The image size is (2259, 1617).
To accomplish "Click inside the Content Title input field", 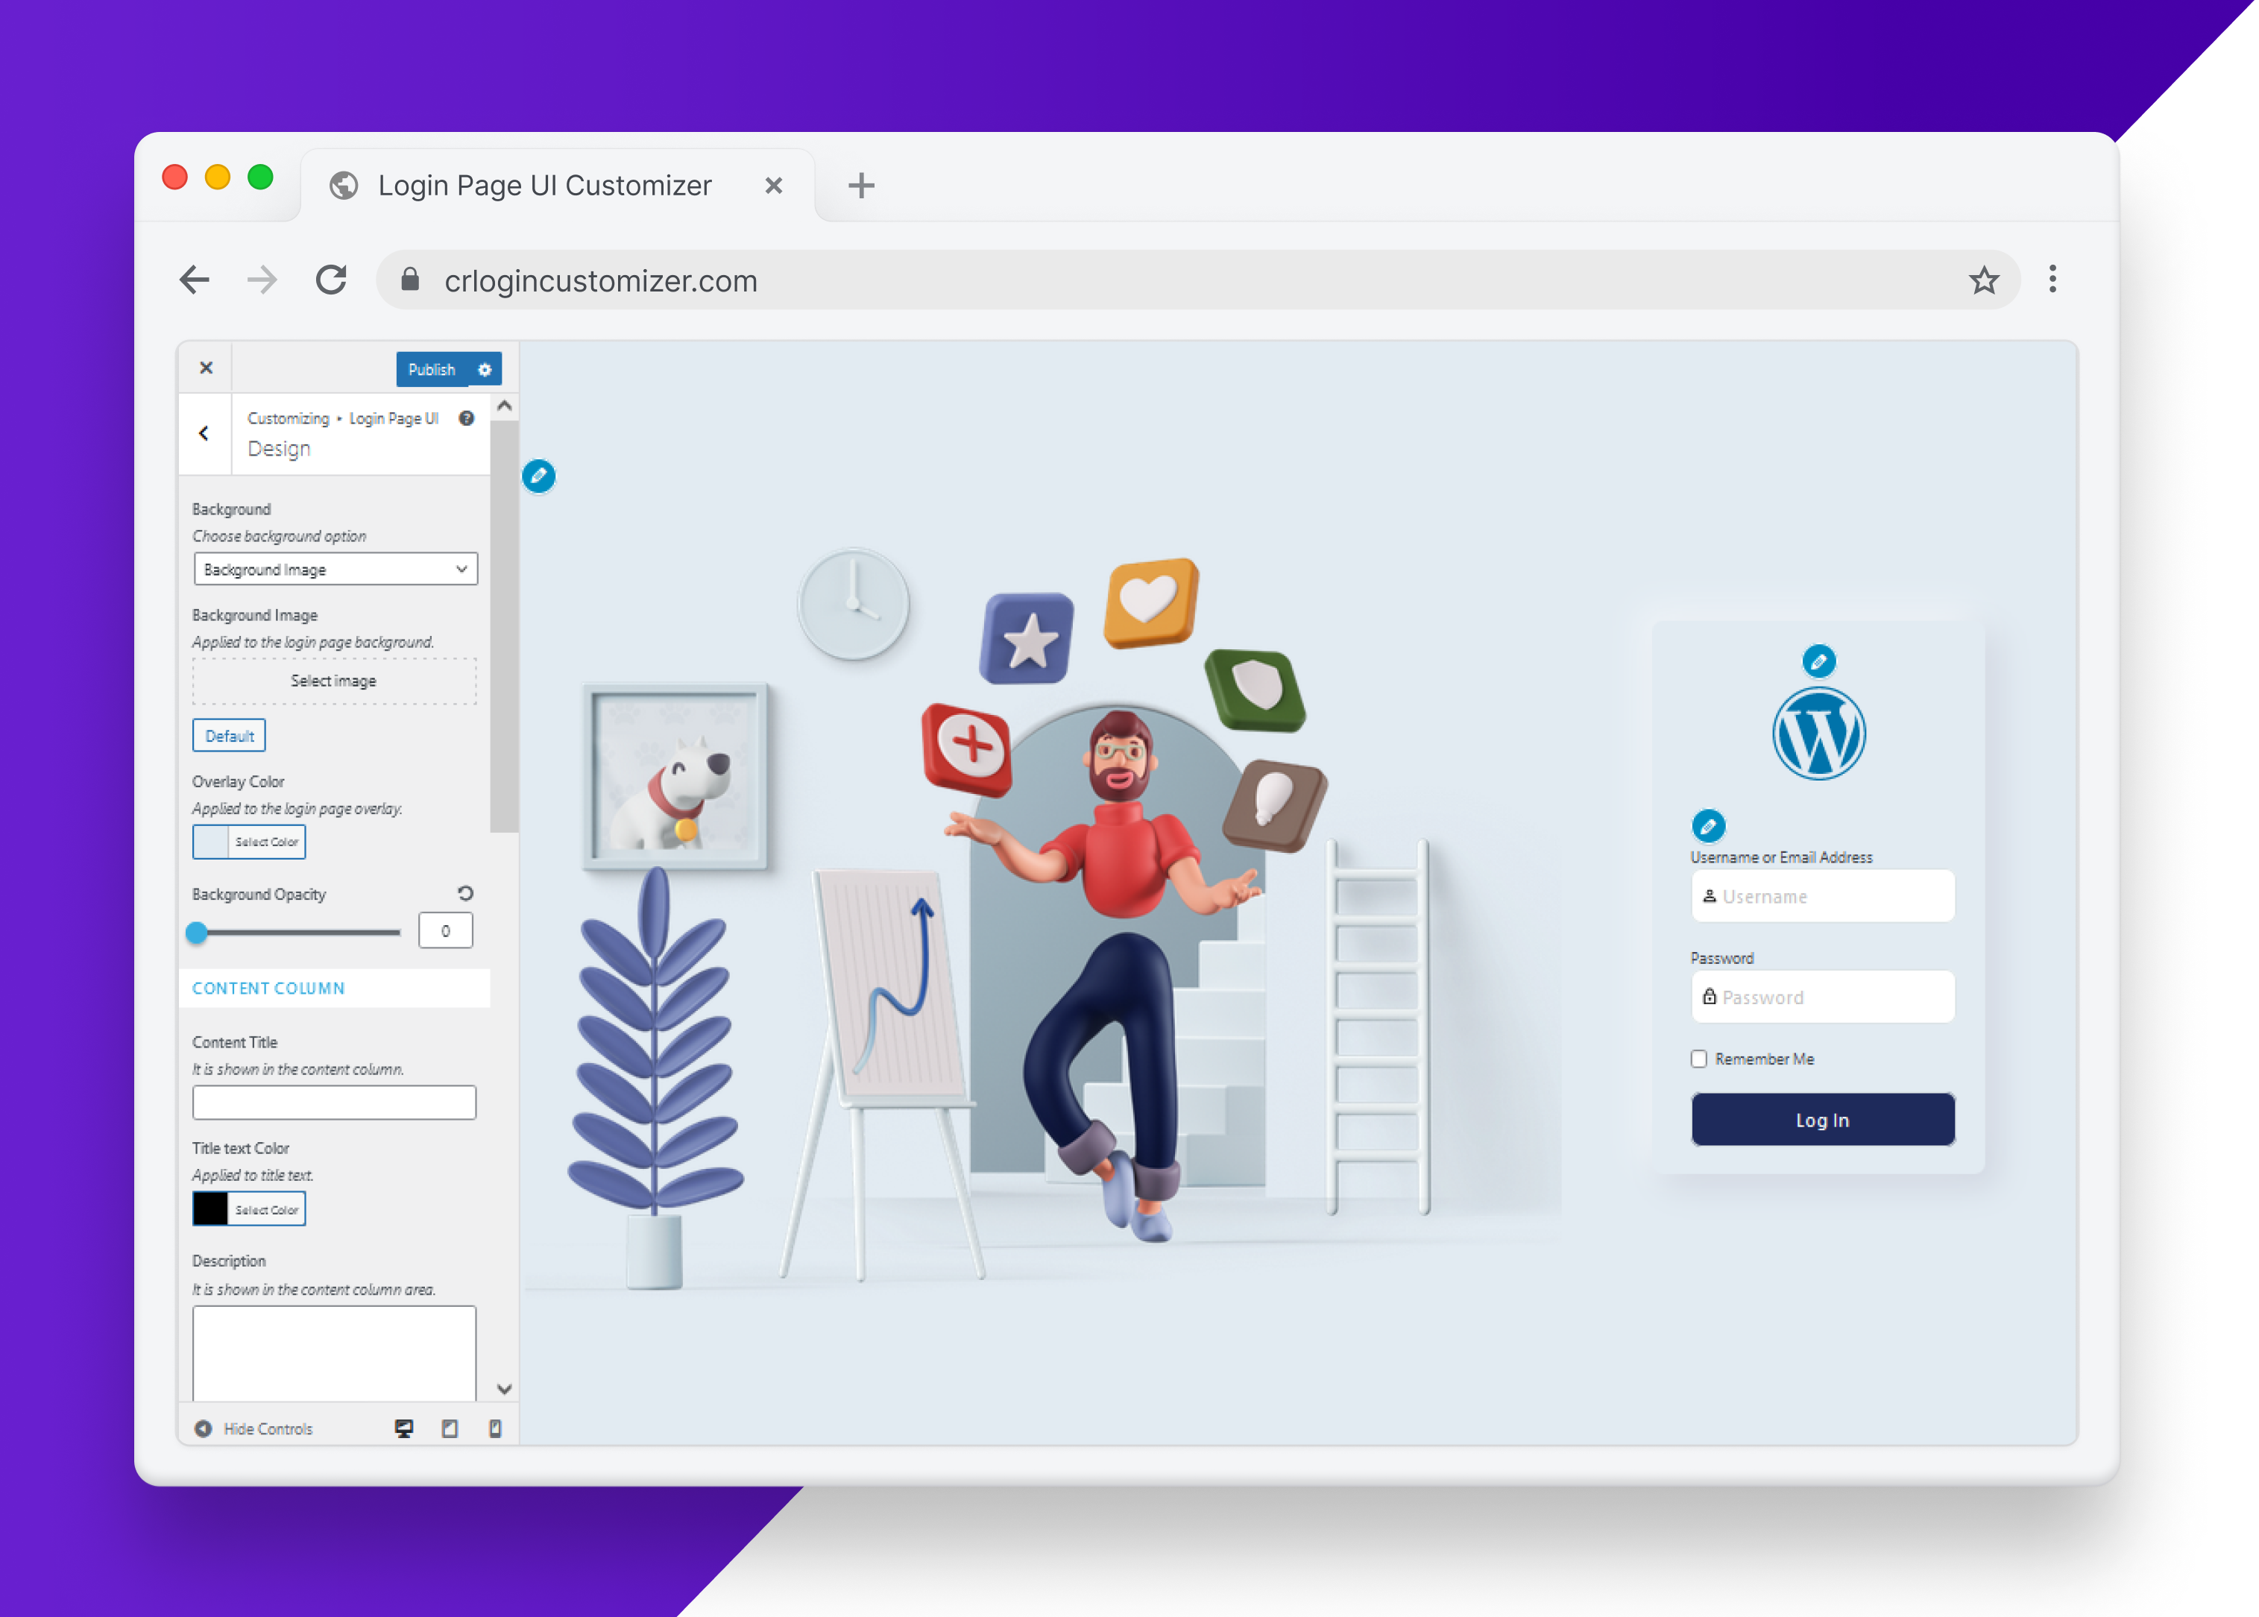I will [x=333, y=1102].
